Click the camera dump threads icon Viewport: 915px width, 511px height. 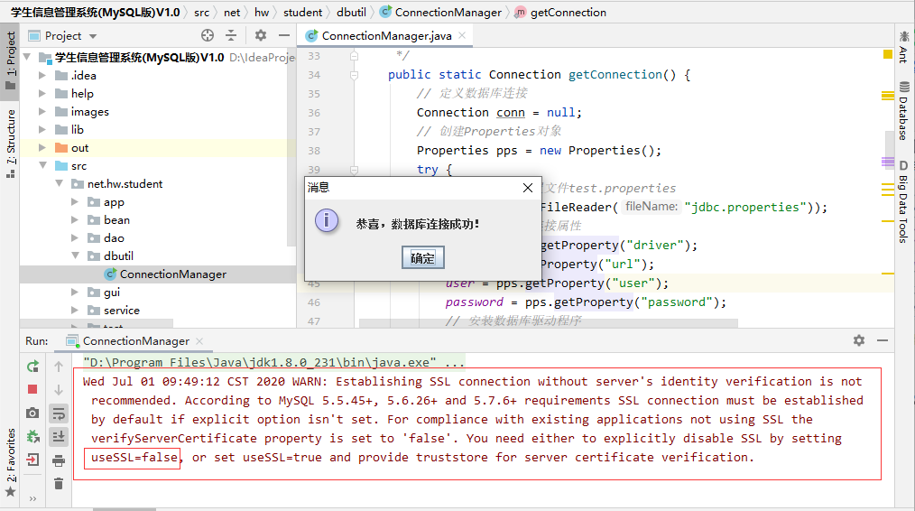(32, 413)
